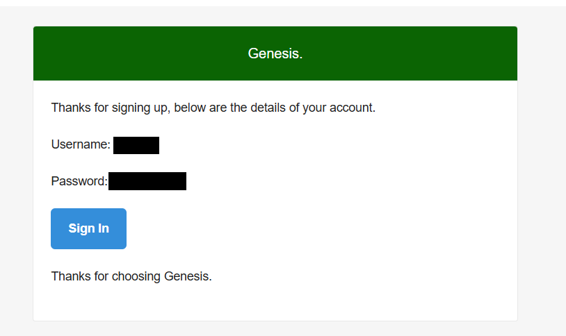Click the Thanks for signing up sentence
The height and width of the screenshot is (336, 566).
point(213,108)
